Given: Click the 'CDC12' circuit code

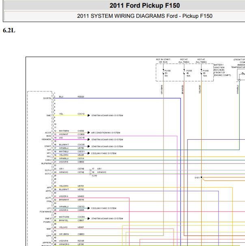Looking at the screenshot, I should (x=81, y=114).
